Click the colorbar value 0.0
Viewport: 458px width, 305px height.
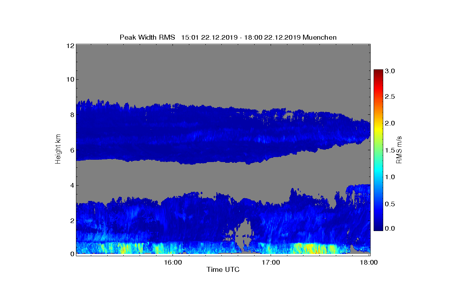coord(390,228)
